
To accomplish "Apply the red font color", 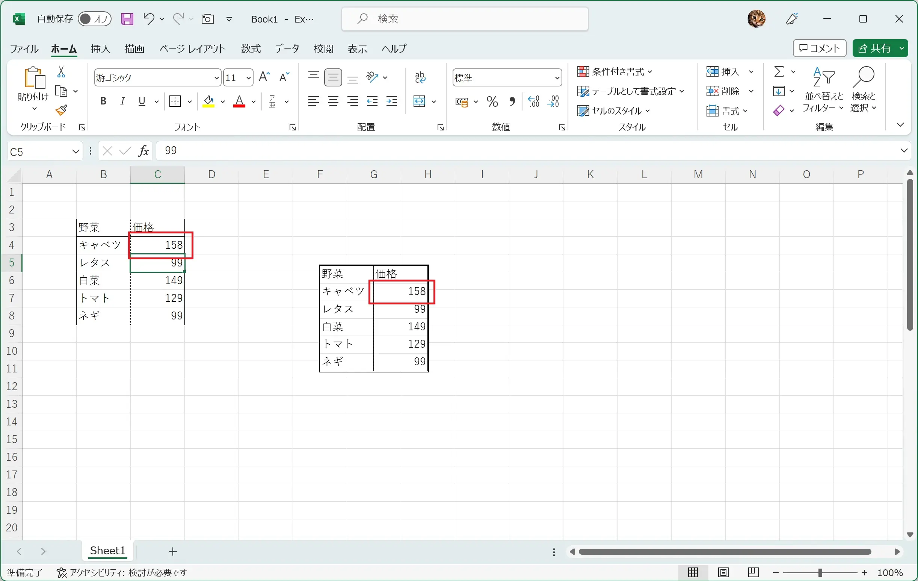I will [239, 101].
